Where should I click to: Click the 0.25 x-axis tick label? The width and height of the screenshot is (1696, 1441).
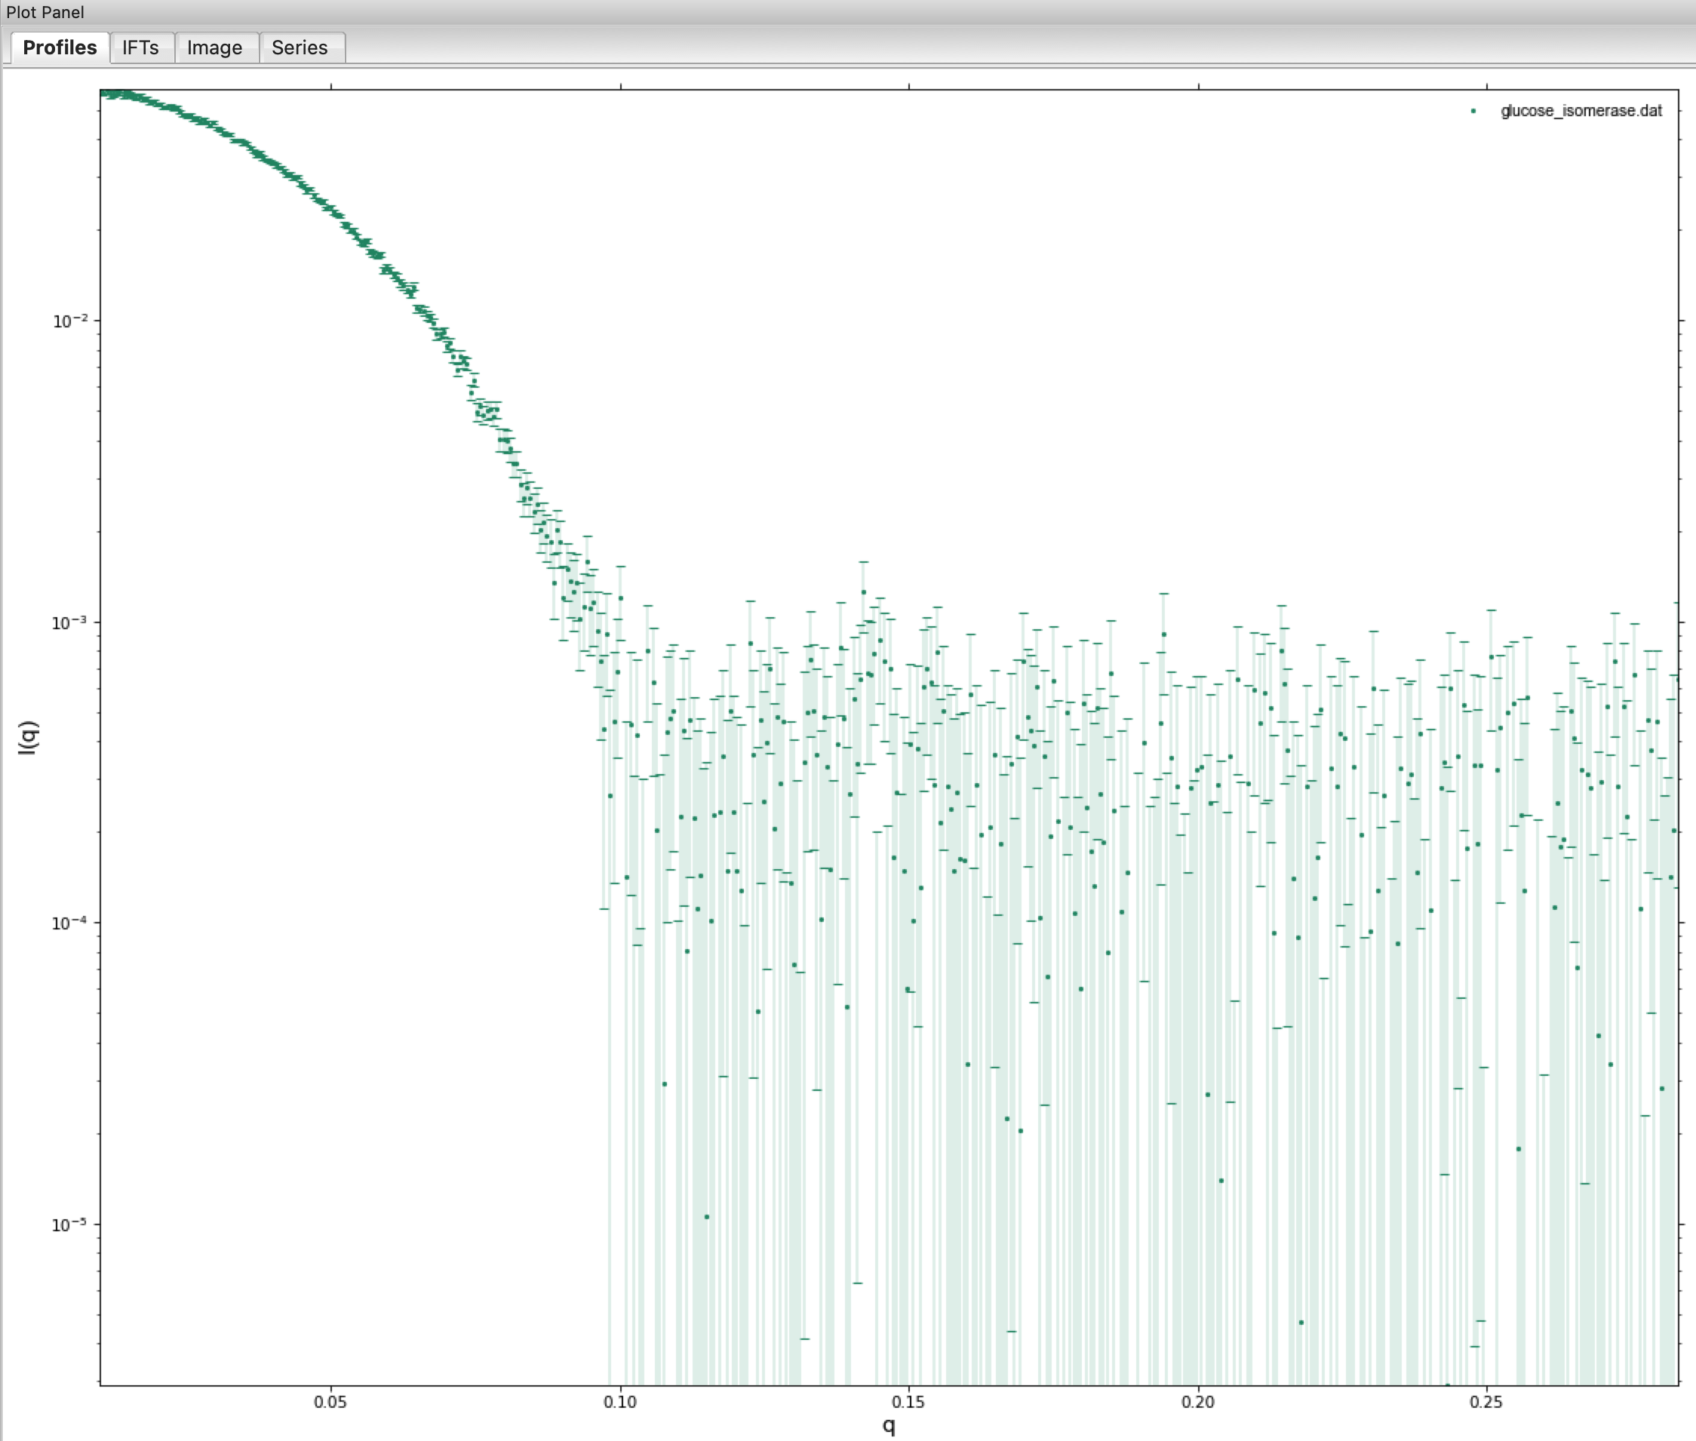1486,1402
